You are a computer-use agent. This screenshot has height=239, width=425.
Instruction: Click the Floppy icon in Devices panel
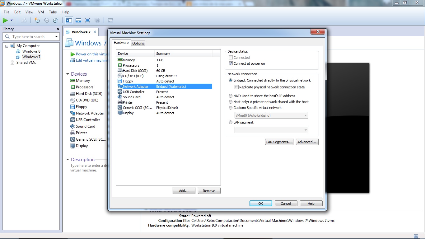tap(73, 107)
